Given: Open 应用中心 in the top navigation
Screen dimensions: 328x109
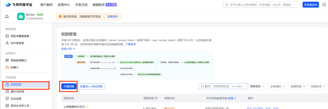Looking at the screenshot, I should pos(64,5).
